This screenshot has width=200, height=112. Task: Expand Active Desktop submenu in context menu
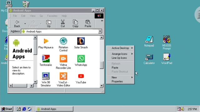(120, 48)
